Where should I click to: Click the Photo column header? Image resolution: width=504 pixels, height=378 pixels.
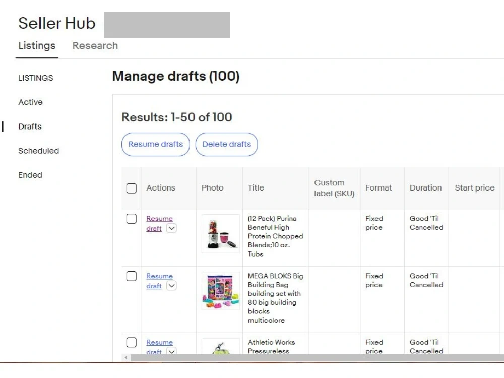(213, 188)
